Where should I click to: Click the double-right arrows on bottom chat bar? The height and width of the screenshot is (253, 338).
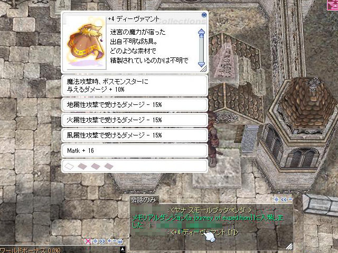coord(102,241)
